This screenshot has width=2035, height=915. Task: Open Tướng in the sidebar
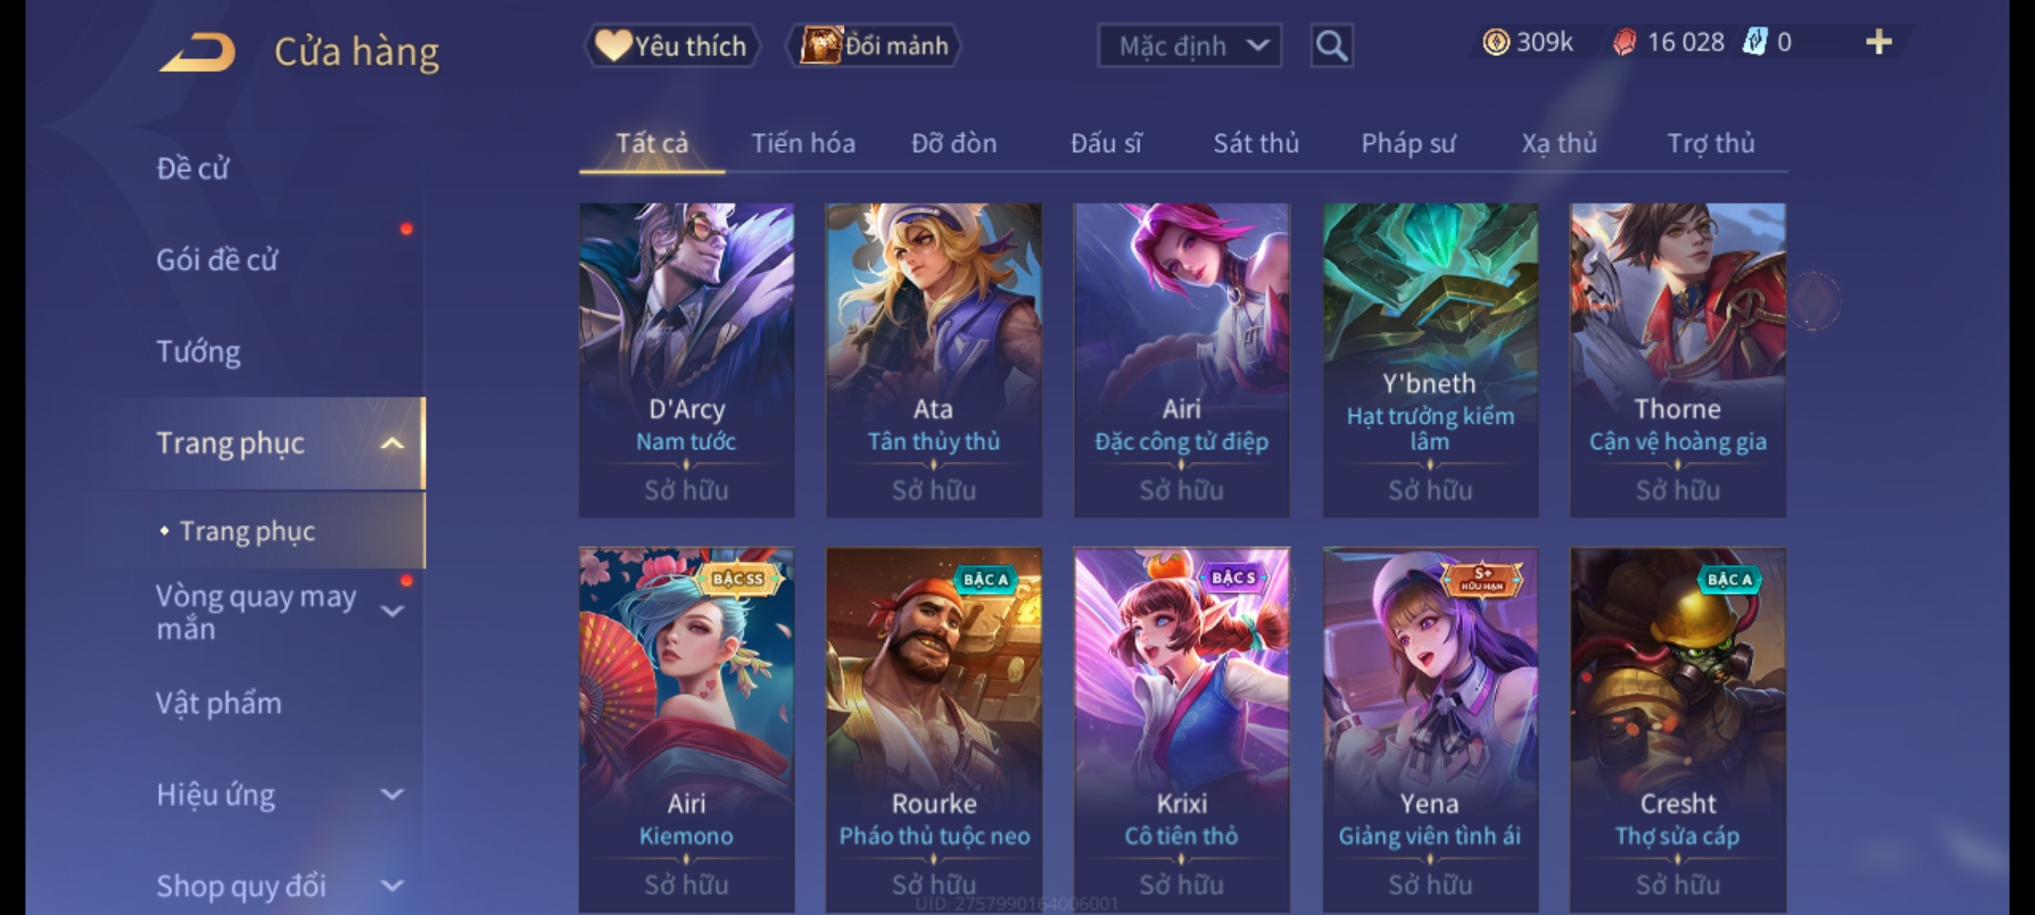tap(198, 352)
